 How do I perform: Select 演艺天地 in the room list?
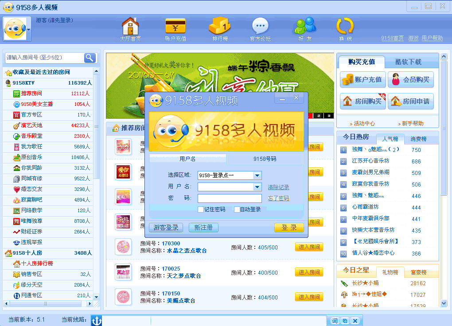coord(48,125)
